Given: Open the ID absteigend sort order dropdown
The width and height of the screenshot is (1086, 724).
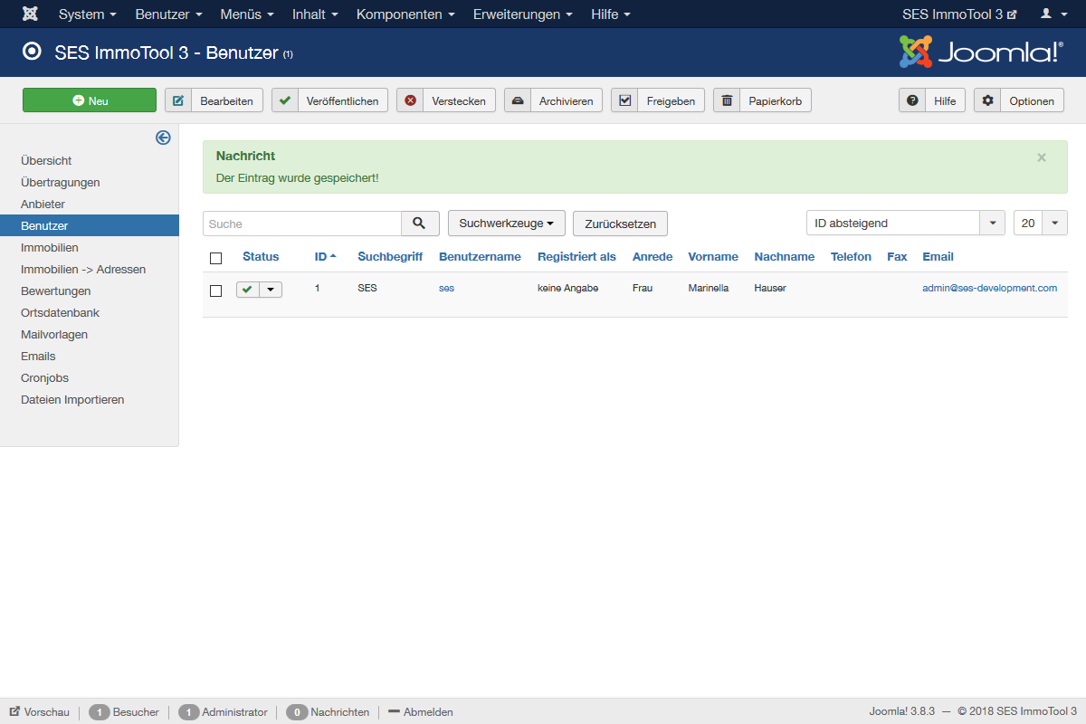Looking at the screenshot, I should [x=906, y=224].
